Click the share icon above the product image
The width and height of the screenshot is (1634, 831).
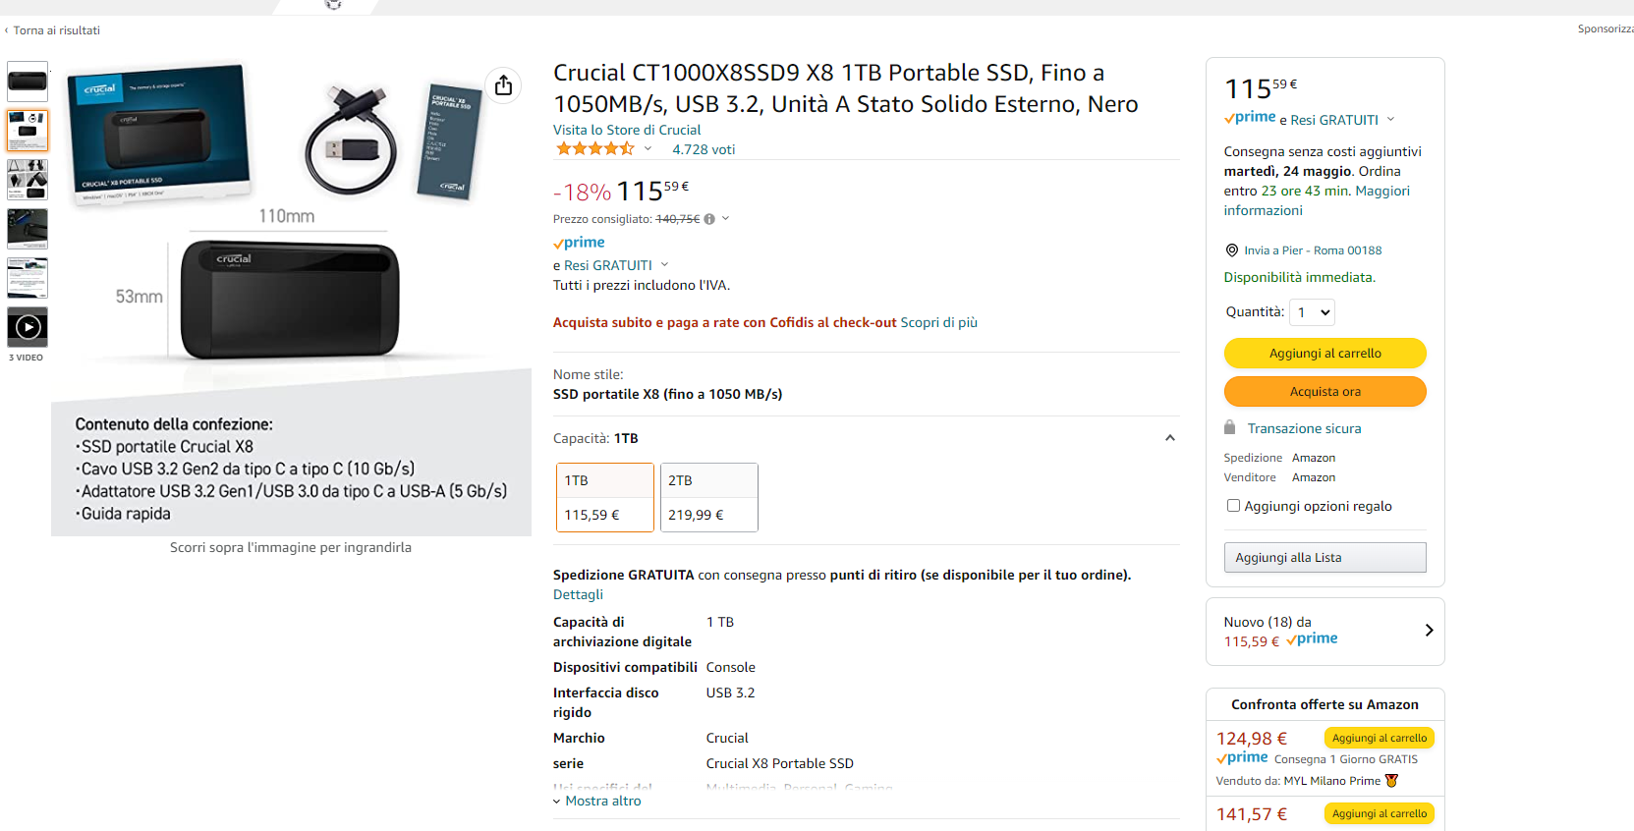[x=503, y=85]
